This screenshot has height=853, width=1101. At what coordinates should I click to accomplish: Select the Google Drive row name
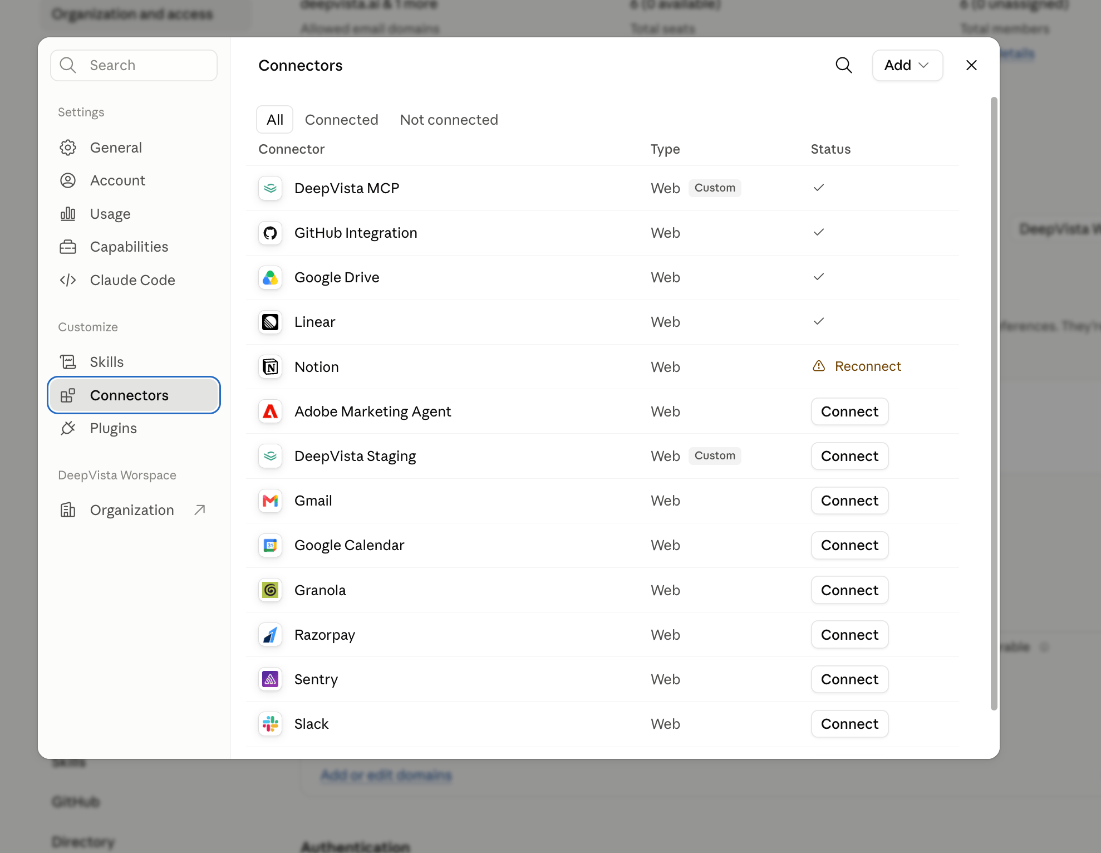click(337, 277)
